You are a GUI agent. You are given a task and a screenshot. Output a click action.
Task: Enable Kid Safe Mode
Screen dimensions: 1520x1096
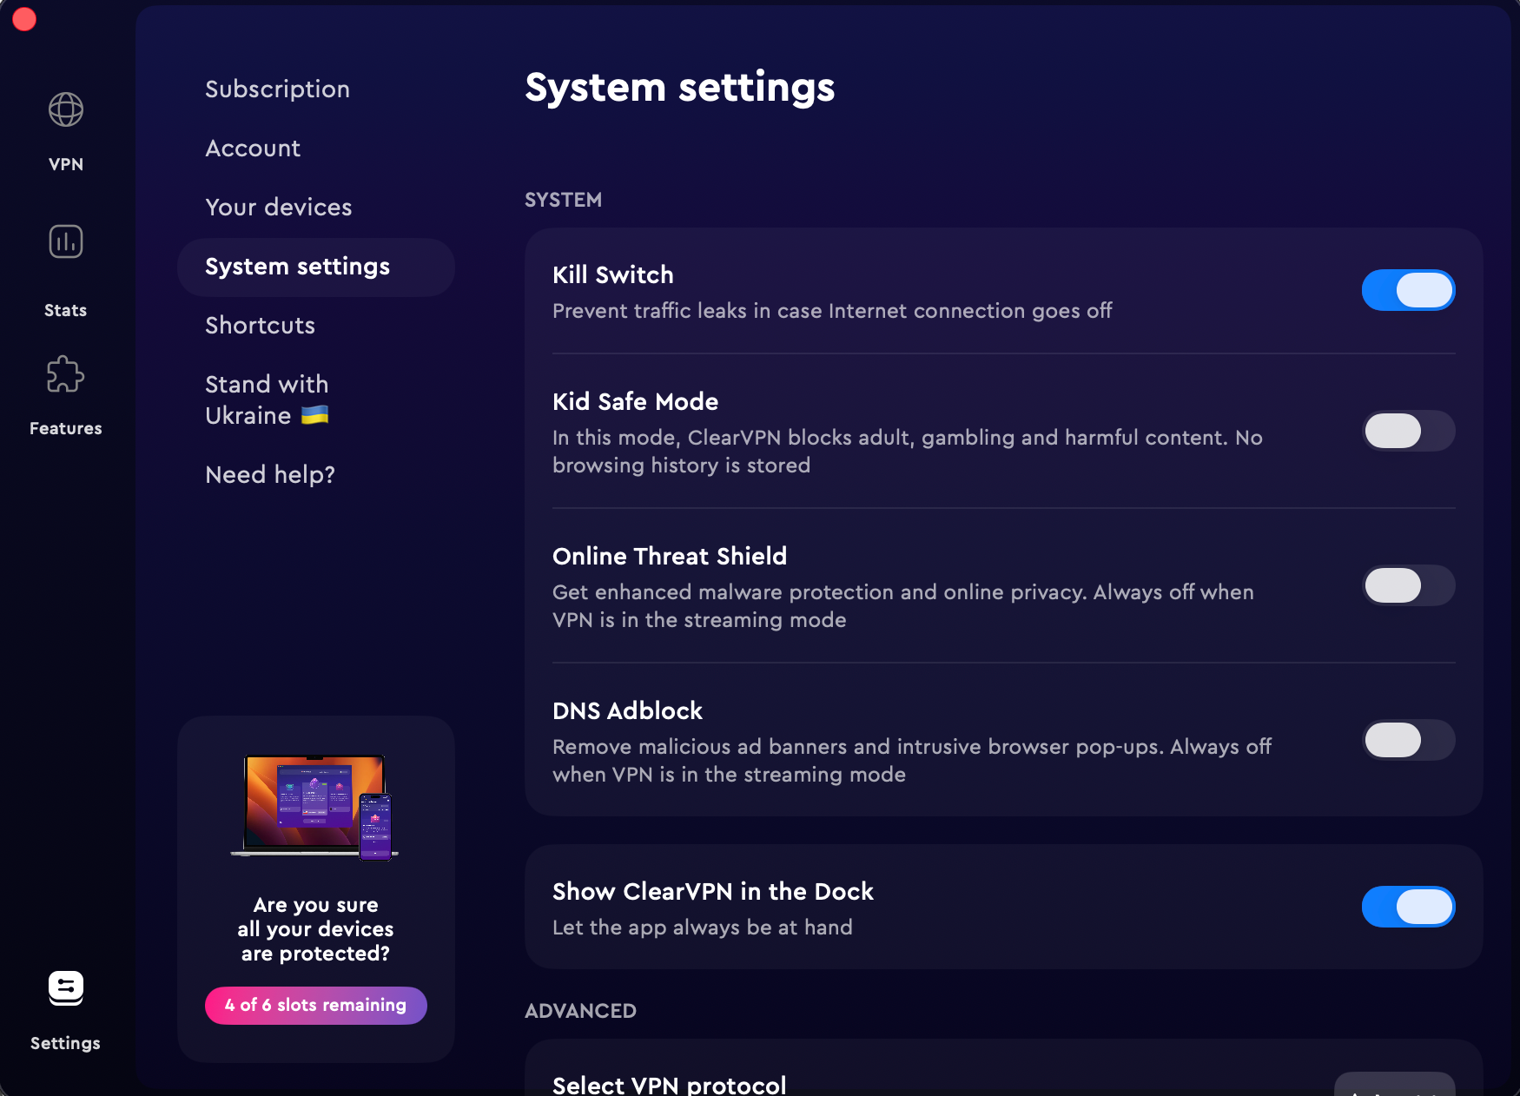pos(1408,431)
